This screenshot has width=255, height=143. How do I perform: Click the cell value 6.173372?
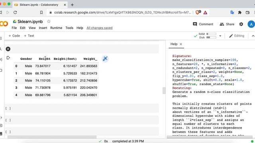tap(70, 80)
